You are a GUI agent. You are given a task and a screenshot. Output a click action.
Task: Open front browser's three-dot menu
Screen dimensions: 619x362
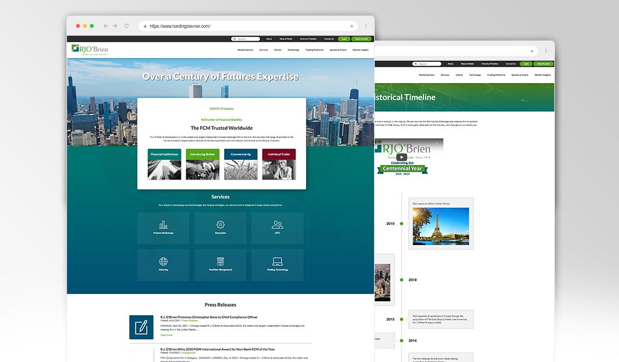click(x=366, y=26)
